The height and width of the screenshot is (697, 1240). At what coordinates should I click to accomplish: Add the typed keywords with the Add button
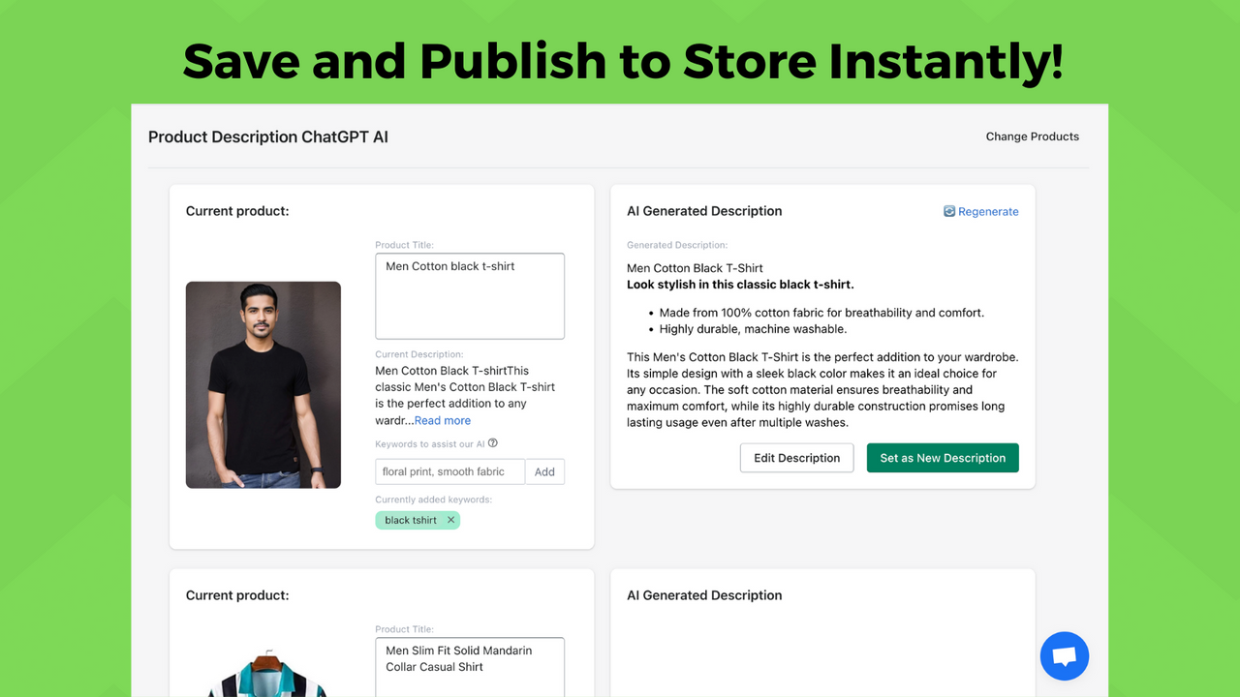[x=544, y=471]
